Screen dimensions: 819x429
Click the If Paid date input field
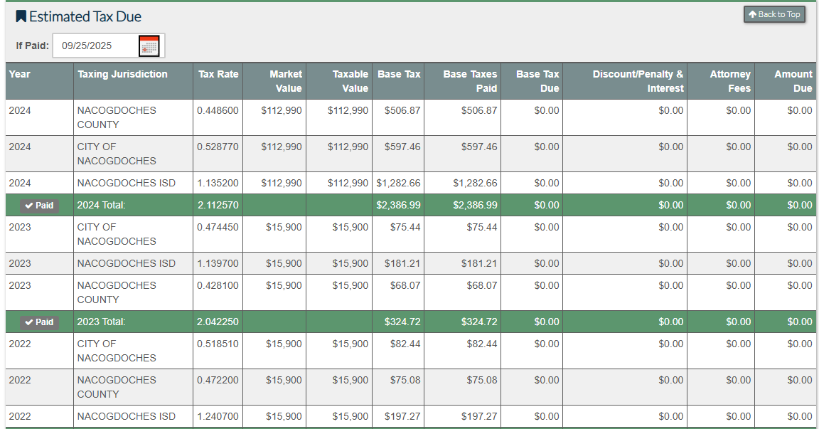(95, 46)
